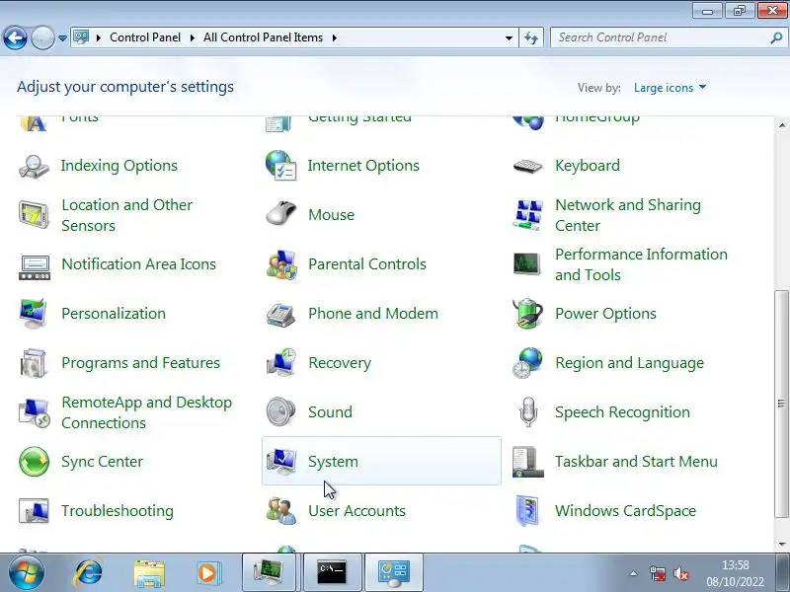Viewport: 790px width, 592px height.
Task: Click the vertical scrollbar thumb
Action: point(781,404)
